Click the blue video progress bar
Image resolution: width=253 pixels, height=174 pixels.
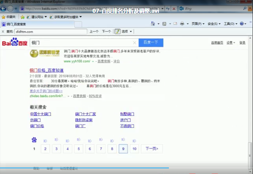(84, 168)
